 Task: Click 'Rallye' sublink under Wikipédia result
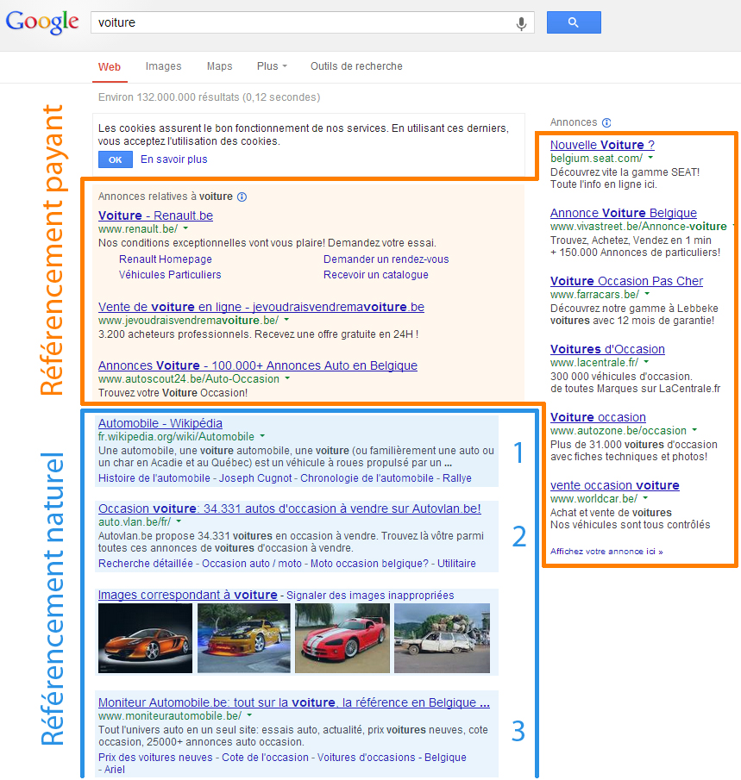457,478
